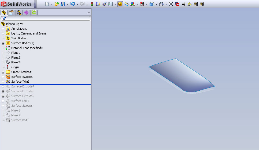
Task: Click the last window tile layout icon
Action: point(202,4)
